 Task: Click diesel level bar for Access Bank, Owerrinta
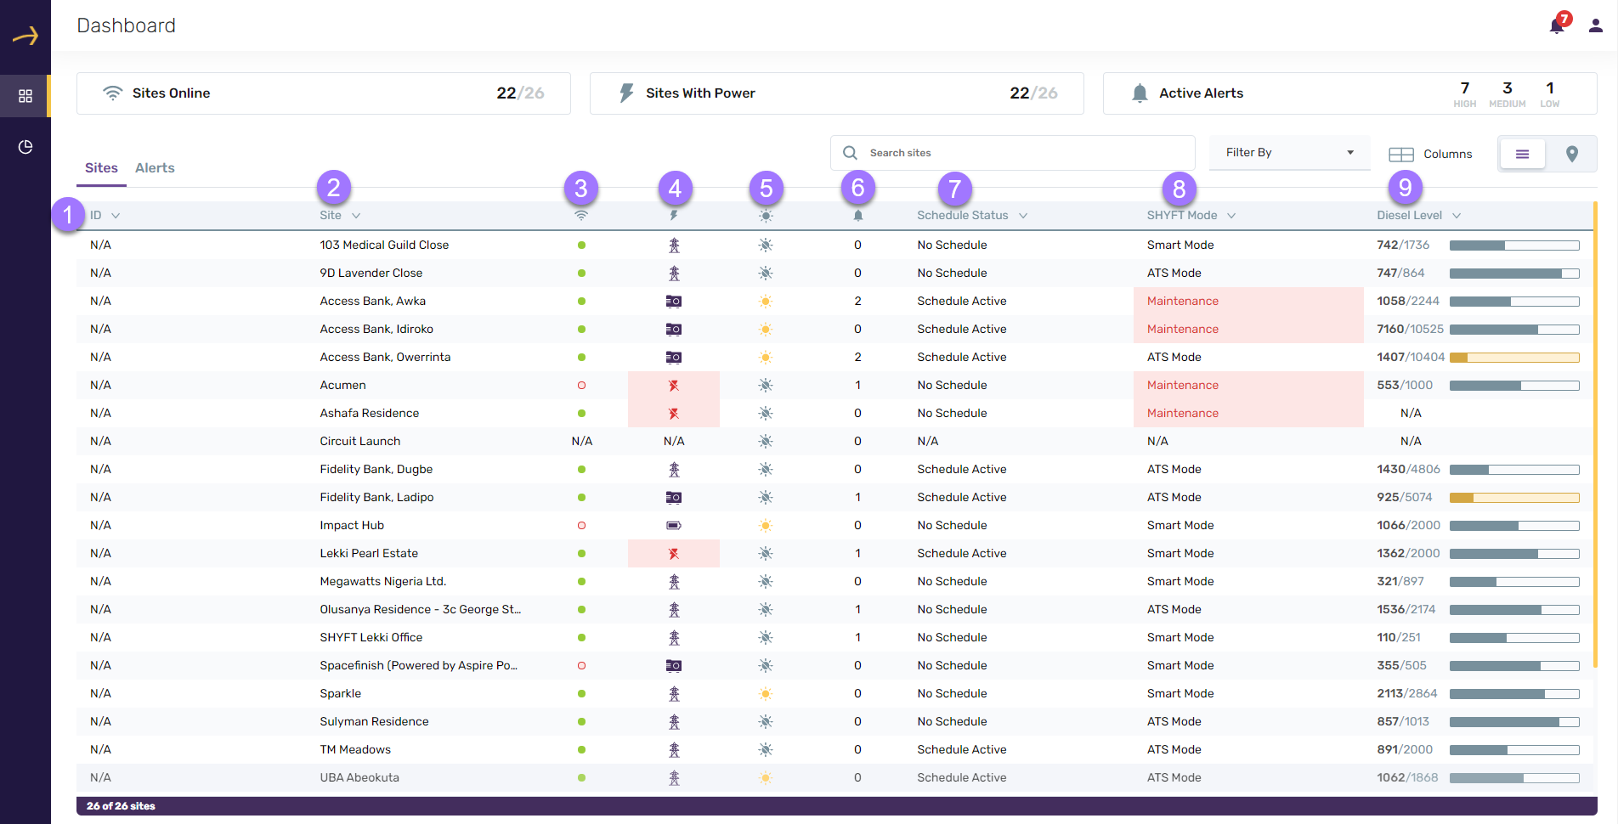(1514, 358)
